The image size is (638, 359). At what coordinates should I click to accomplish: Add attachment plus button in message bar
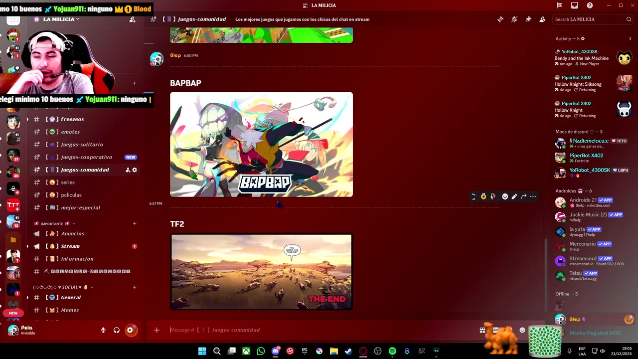(157, 330)
